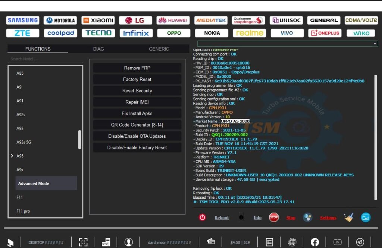Screen dimensions: 382x248
Task: Click Disable/Enable OTA Updates
Action: click(137, 136)
